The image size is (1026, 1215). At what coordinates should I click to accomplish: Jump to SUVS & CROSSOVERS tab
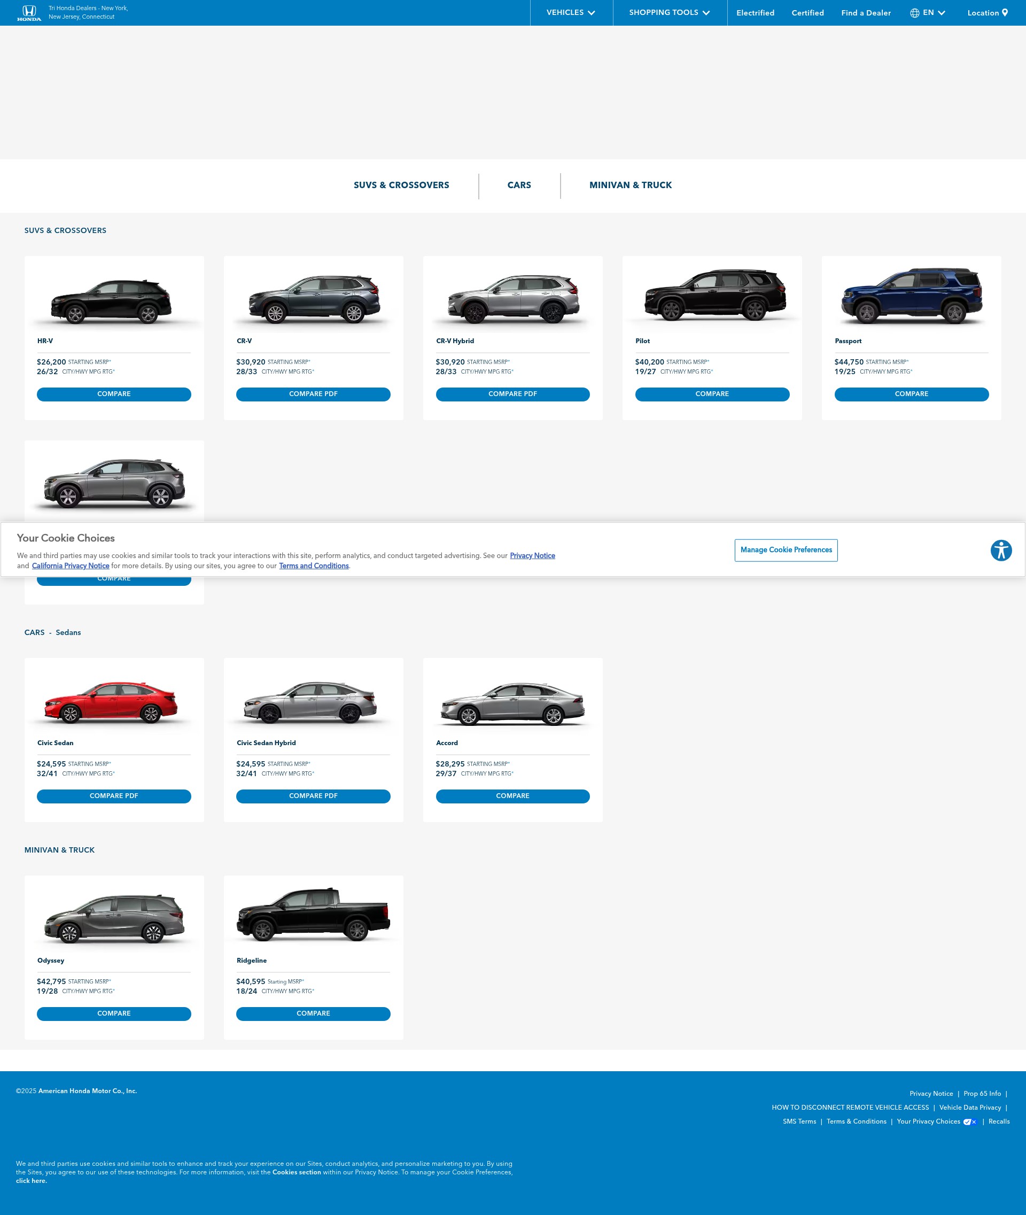coord(401,185)
